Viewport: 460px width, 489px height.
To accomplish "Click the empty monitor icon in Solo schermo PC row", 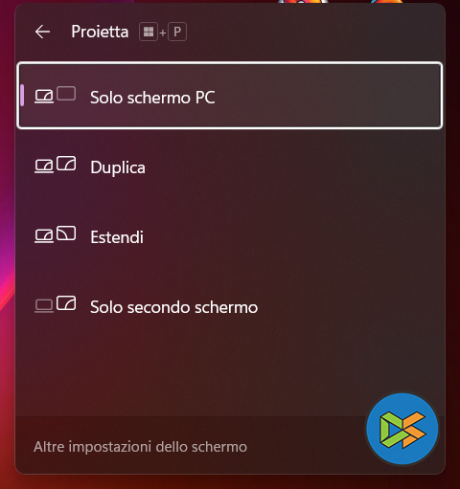I will point(66,94).
